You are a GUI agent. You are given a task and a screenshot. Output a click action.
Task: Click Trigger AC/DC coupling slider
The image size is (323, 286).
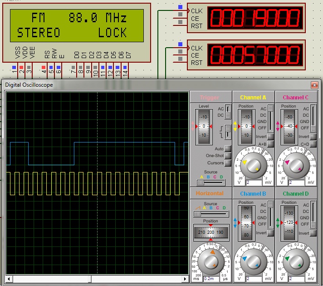(228, 112)
